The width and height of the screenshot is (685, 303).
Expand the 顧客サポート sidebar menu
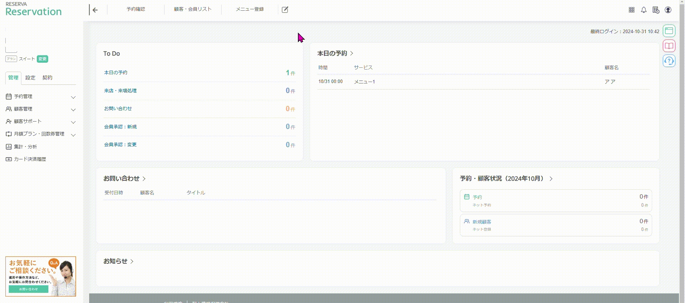[x=41, y=122]
